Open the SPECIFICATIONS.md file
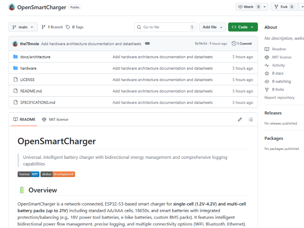Image resolution: width=304 pixels, height=228 pixels. point(38,103)
